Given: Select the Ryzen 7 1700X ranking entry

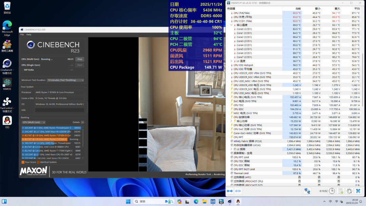Looking at the screenshot, I should pos(52,151).
